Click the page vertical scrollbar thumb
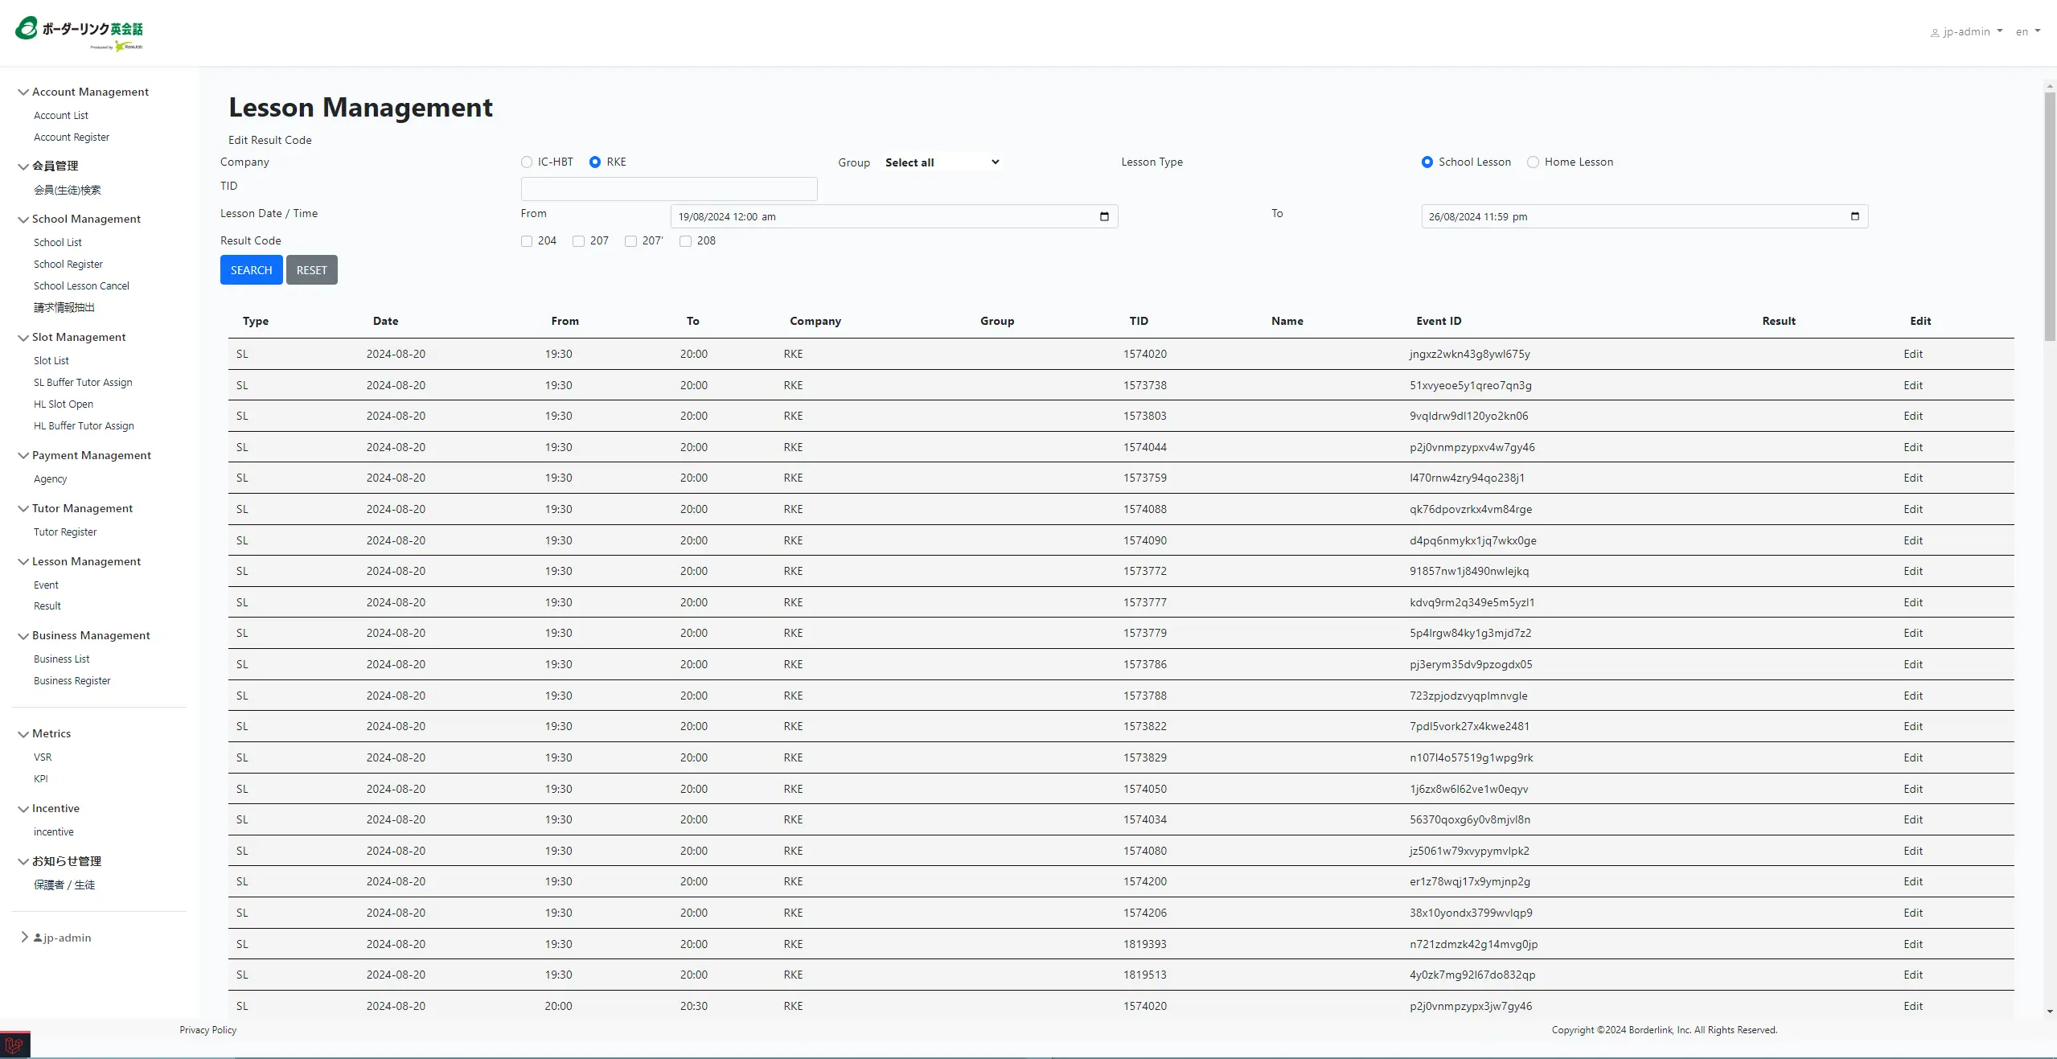Image resolution: width=2057 pixels, height=1059 pixels. [x=2049, y=217]
